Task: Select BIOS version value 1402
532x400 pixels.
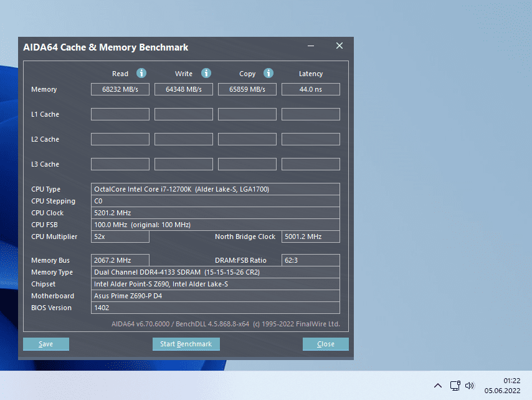Action: [x=215, y=308]
